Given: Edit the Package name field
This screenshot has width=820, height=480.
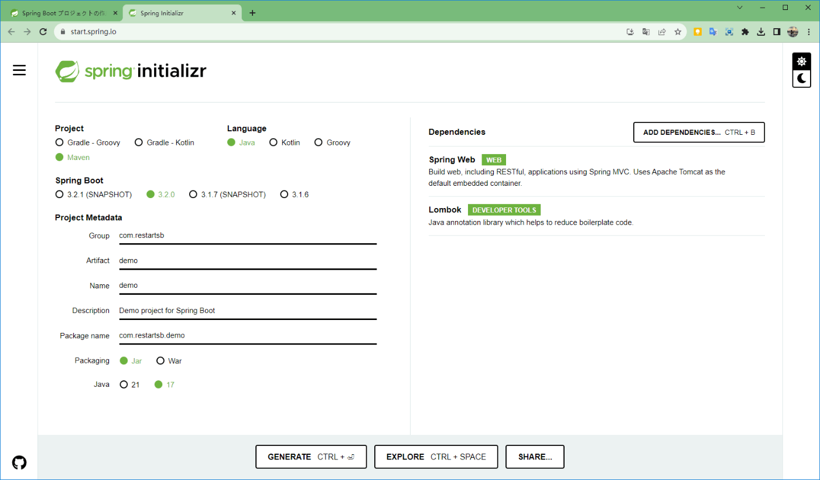Looking at the screenshot, I should tap(248, 335).
